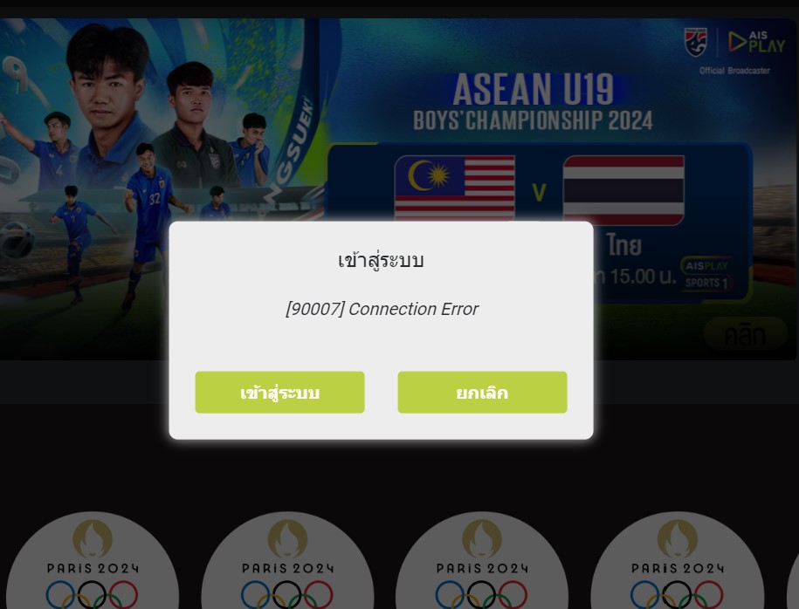Click the Thailand football association crest

[696, 42]
